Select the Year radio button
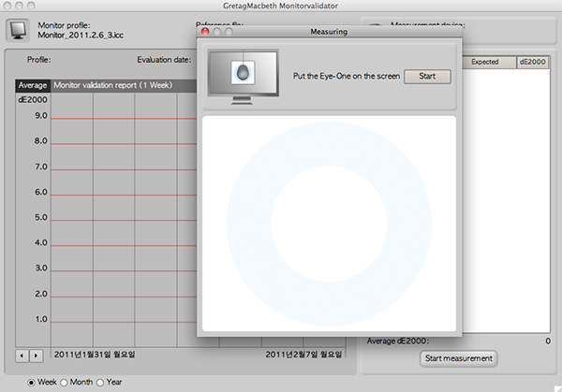 pyautogui.click(x=99, y=382)
